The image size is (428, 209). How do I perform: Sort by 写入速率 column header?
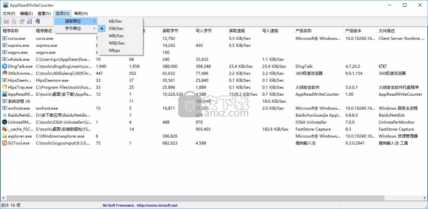click(277, 31)
